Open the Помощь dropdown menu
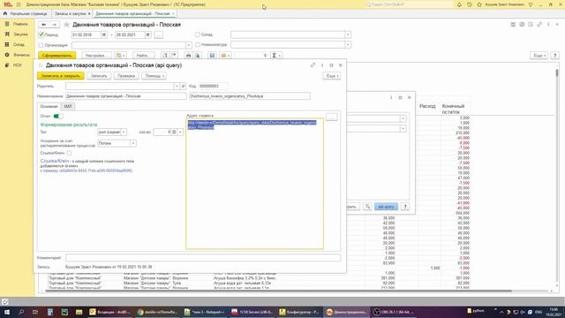Screen dimensions: 565x318 [154, 76]
